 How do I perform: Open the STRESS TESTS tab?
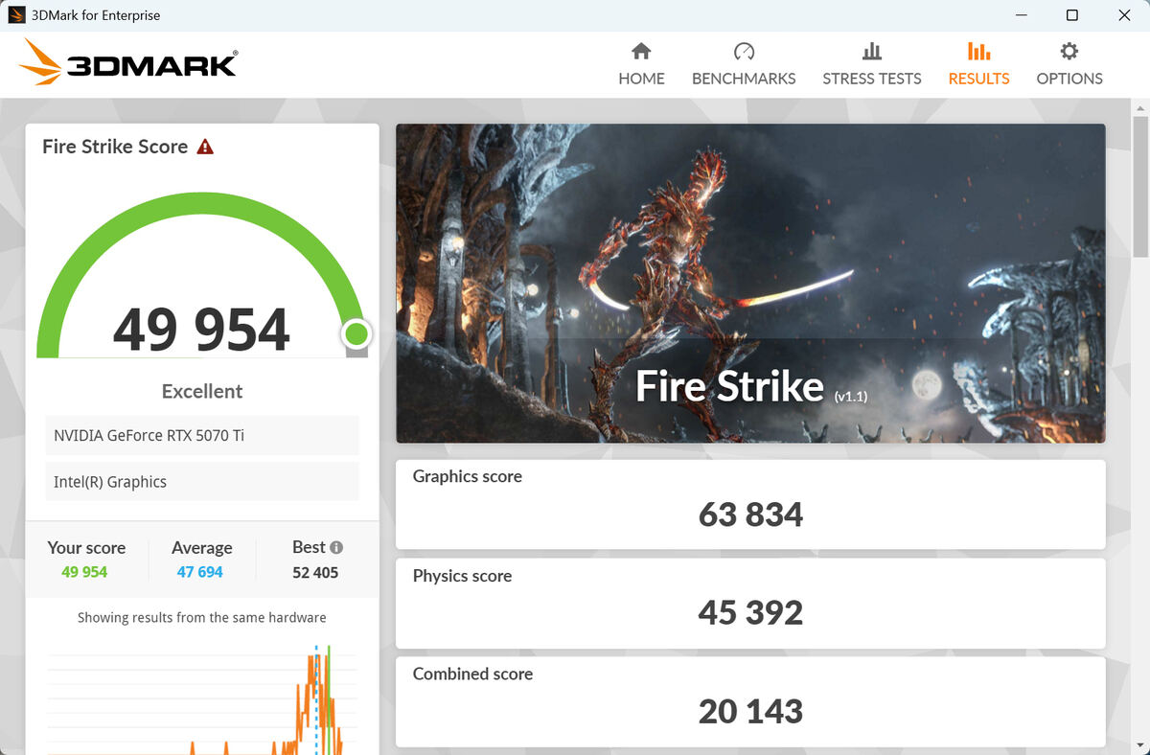pyautogui.click(x=871, y=64)
